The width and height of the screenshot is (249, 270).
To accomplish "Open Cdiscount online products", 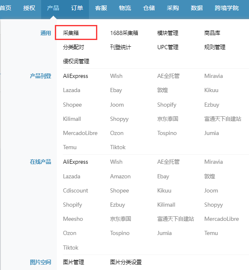I will point(75,190).
